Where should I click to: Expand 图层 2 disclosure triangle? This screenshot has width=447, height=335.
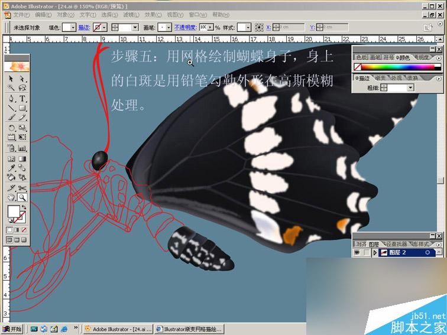click(x=375, y=252)
